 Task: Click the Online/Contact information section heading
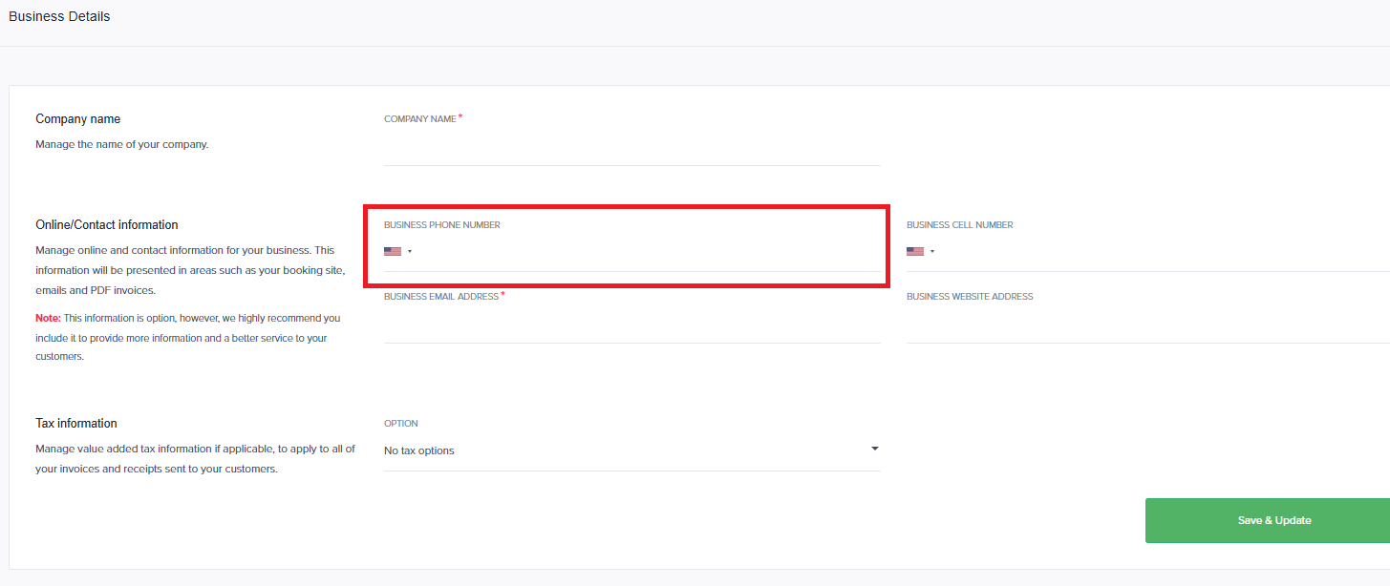(107, 225)
